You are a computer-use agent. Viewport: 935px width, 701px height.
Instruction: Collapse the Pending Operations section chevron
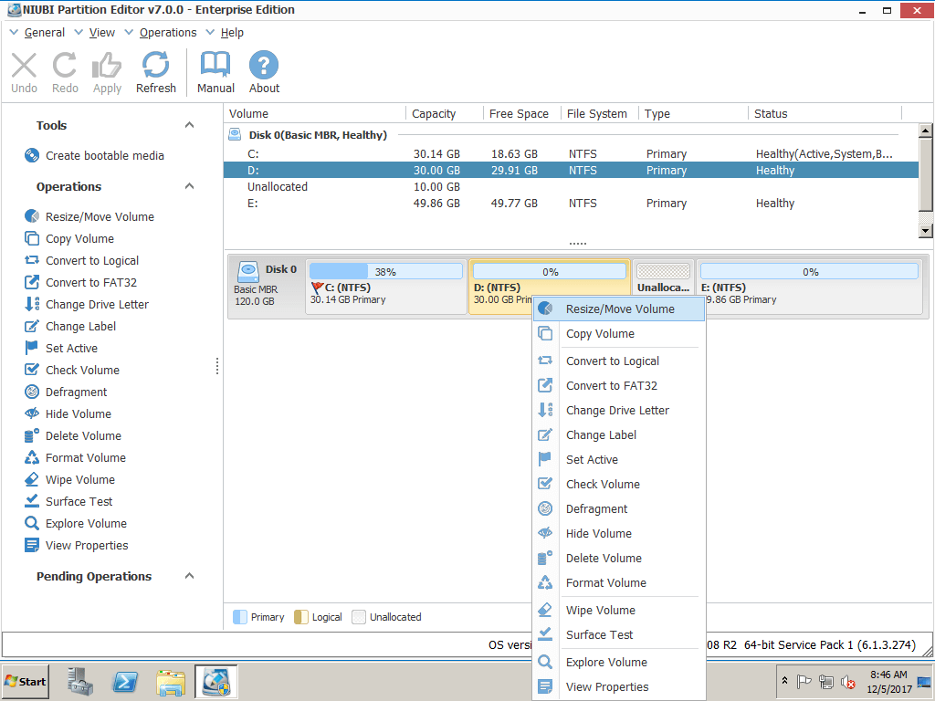click(190, 576)
